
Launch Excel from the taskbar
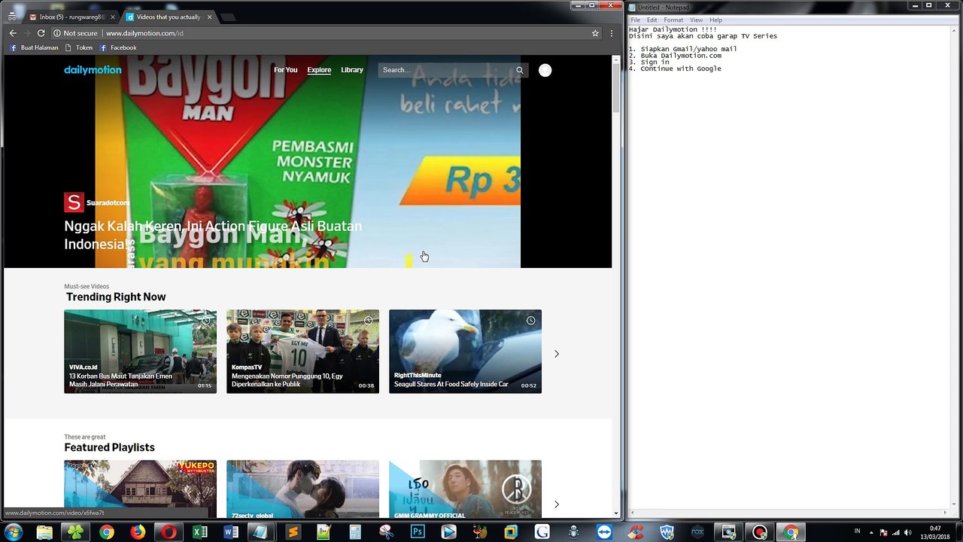(x=199, y=532)
